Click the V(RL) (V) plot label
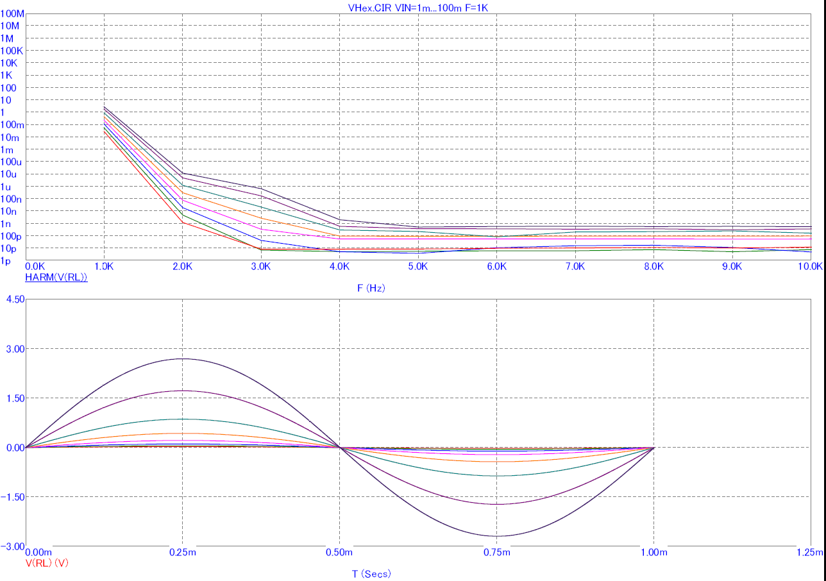Screen dimensions: 826x581 [47, 562]
